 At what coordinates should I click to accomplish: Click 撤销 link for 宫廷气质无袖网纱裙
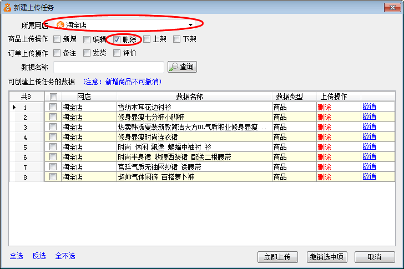point(369,166)
